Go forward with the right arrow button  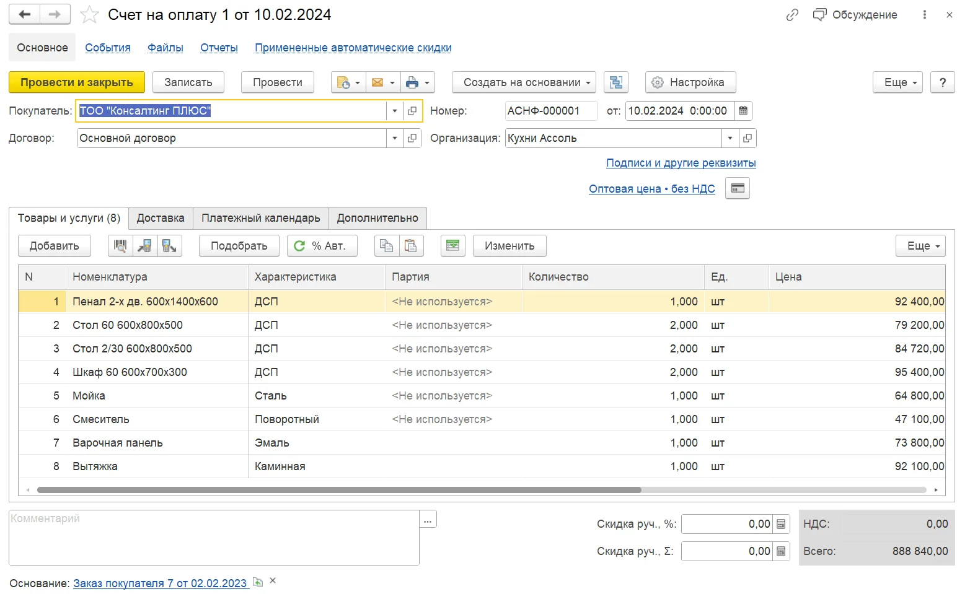point(55,14)
